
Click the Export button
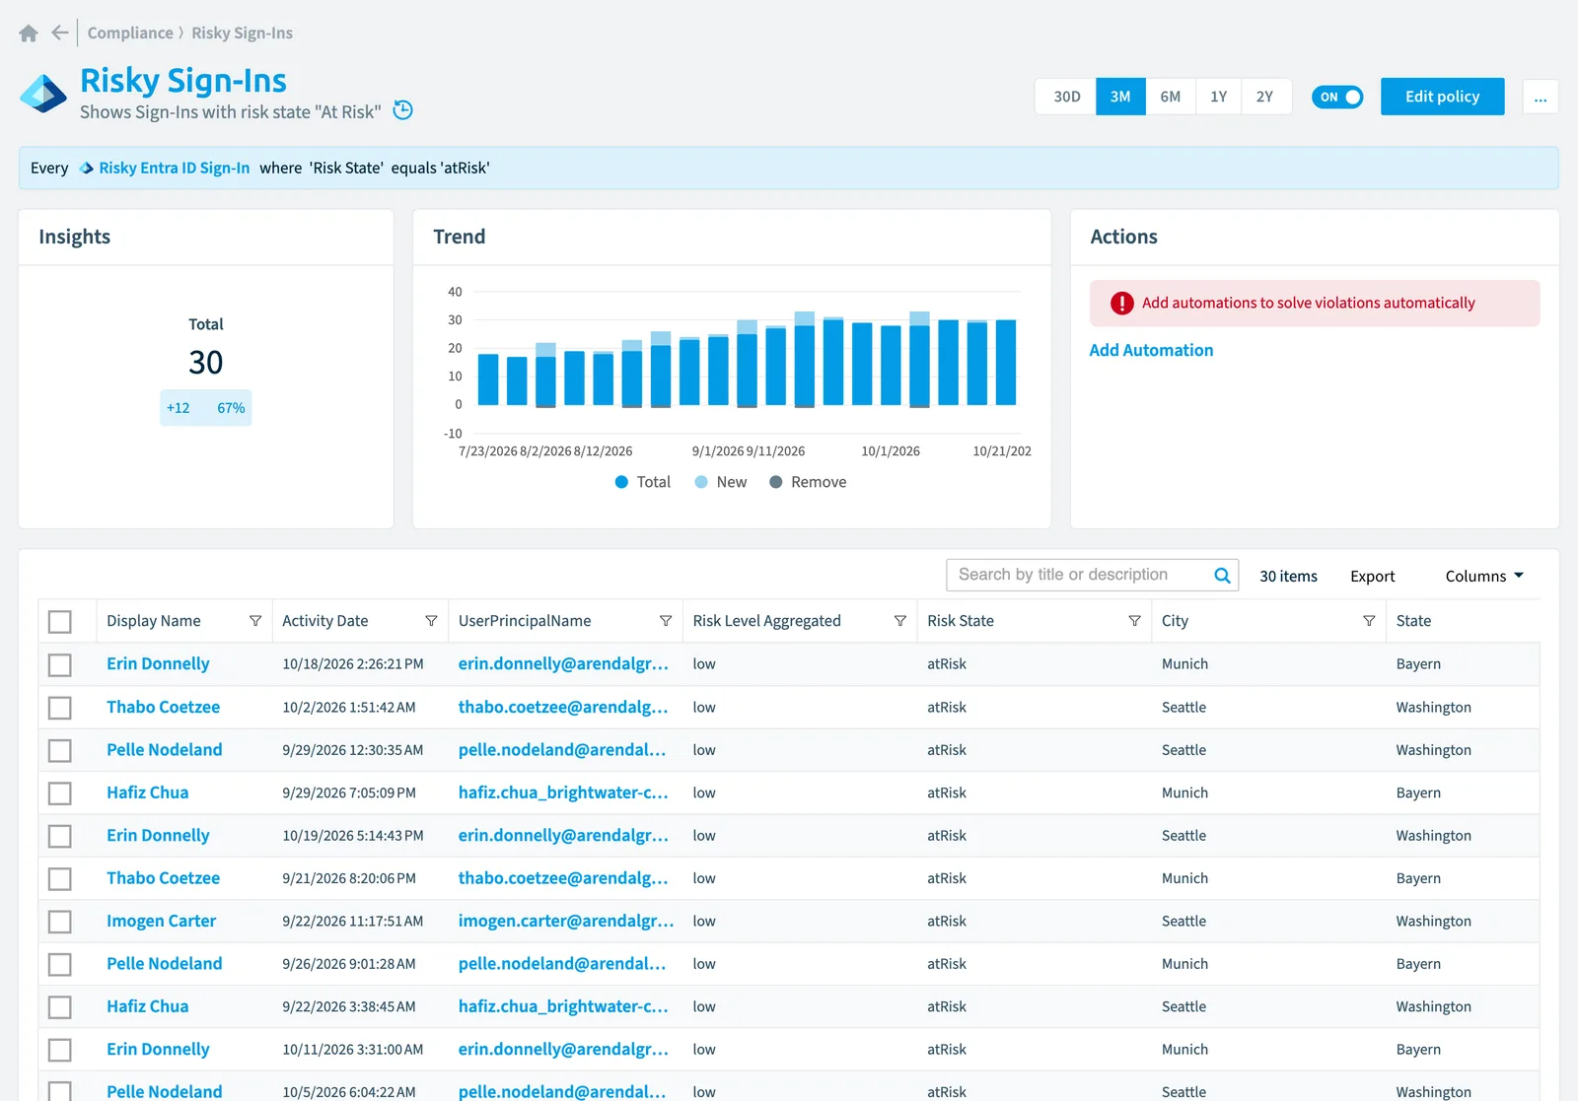click(x=1372, y=576)
